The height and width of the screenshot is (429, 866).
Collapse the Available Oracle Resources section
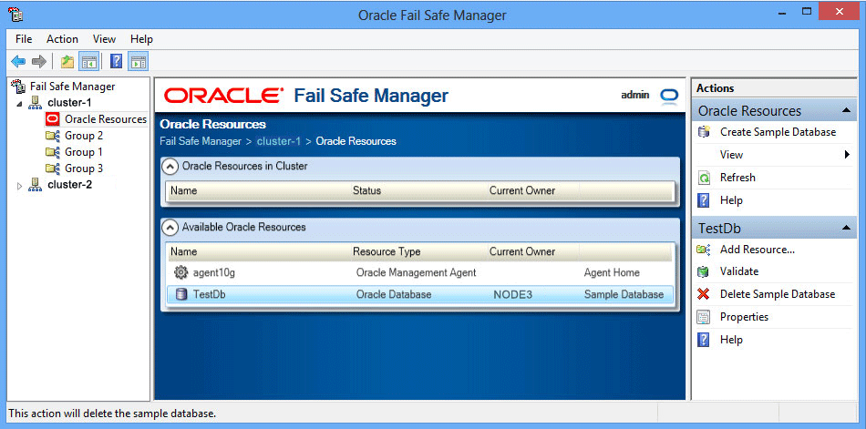click(171, 227)
